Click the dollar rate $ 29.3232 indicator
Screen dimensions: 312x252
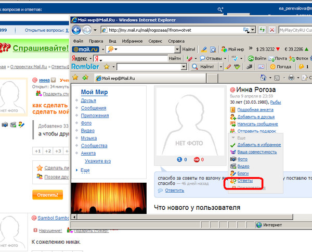(x=268, y=49)
